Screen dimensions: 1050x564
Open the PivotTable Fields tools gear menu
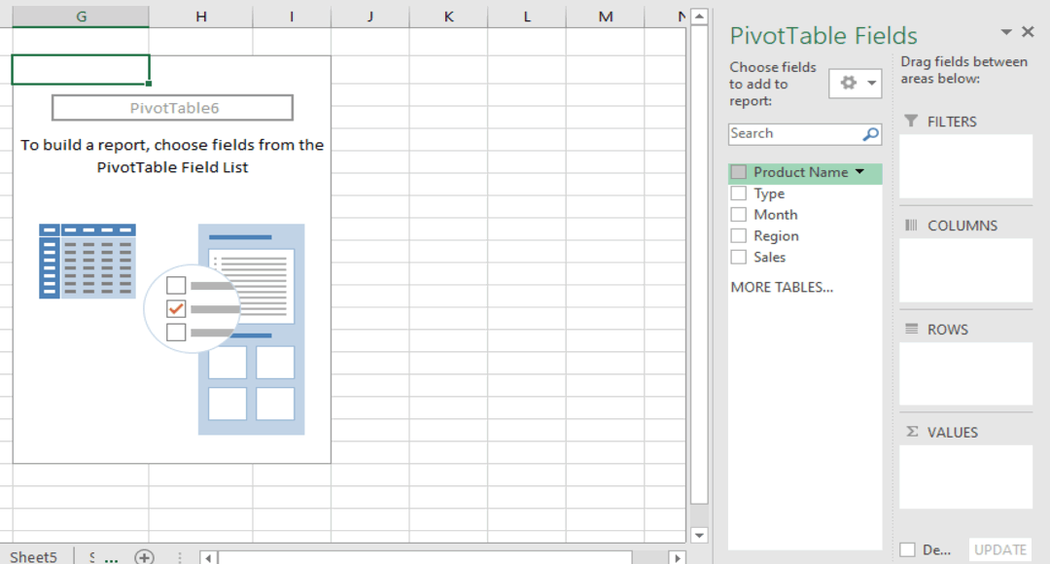tap(856, 84)
